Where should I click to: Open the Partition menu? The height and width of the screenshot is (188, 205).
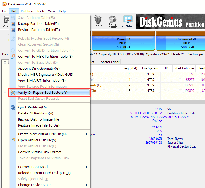pos(27,11)
